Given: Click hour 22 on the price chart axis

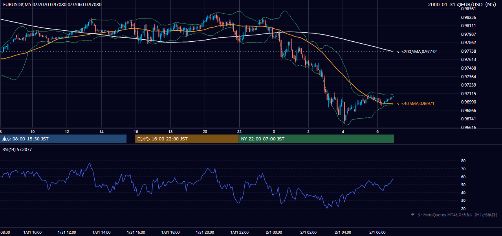Looking at the screenshot, I should coord(240,131).
